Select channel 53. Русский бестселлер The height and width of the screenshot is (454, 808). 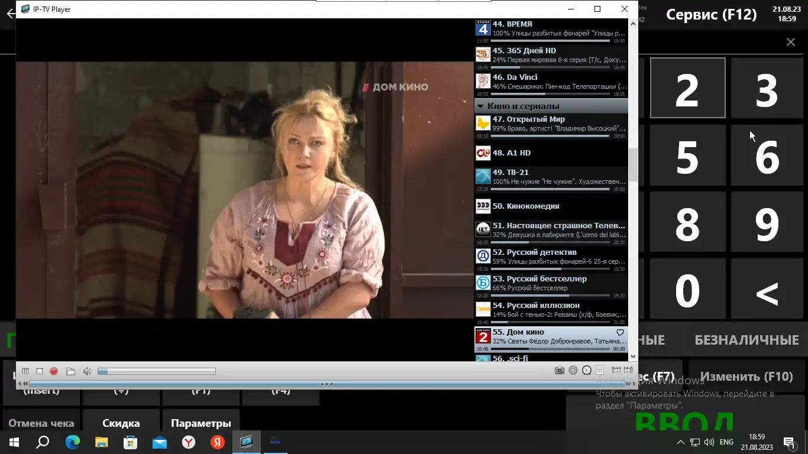click(x=551, y=286)
